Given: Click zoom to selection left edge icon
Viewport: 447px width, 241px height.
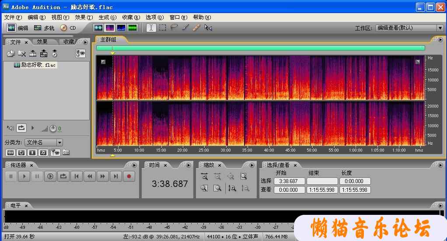Looking at the screenshot, I should [x=204, y=188].
